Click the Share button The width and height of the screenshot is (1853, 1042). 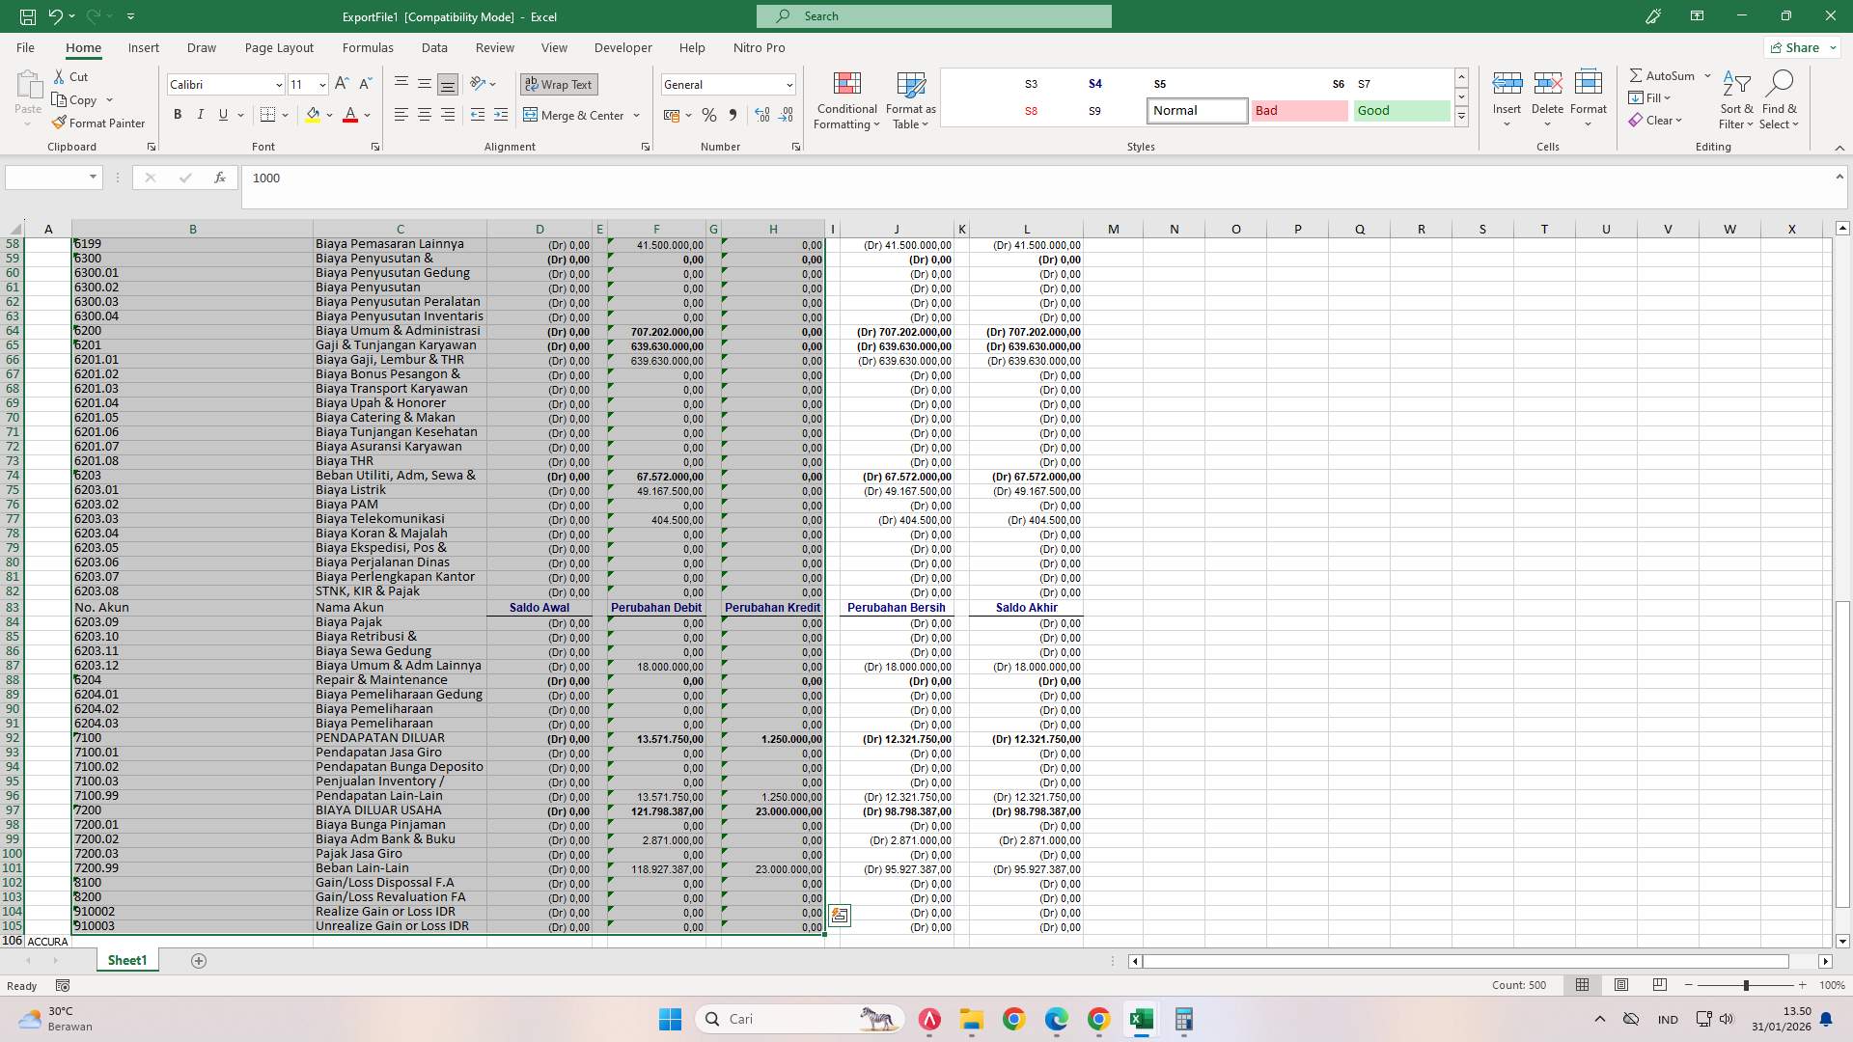click(1799, 47)
